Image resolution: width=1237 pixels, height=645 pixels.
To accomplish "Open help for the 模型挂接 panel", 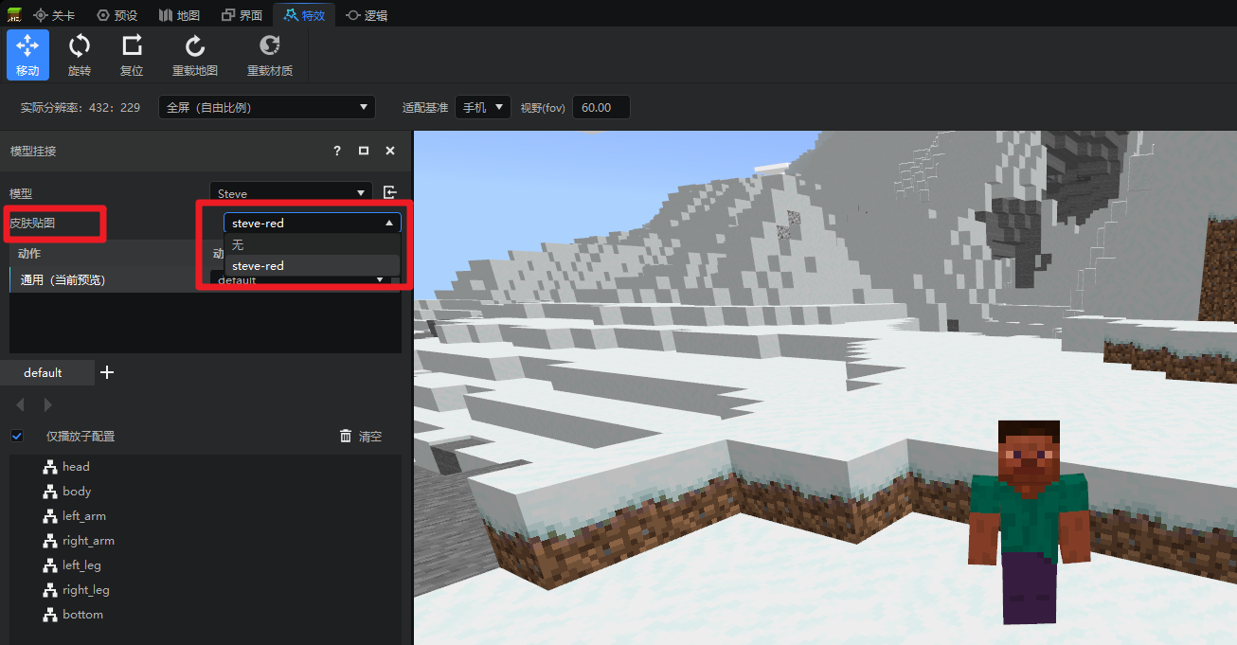I will click(x=337, y=152).
